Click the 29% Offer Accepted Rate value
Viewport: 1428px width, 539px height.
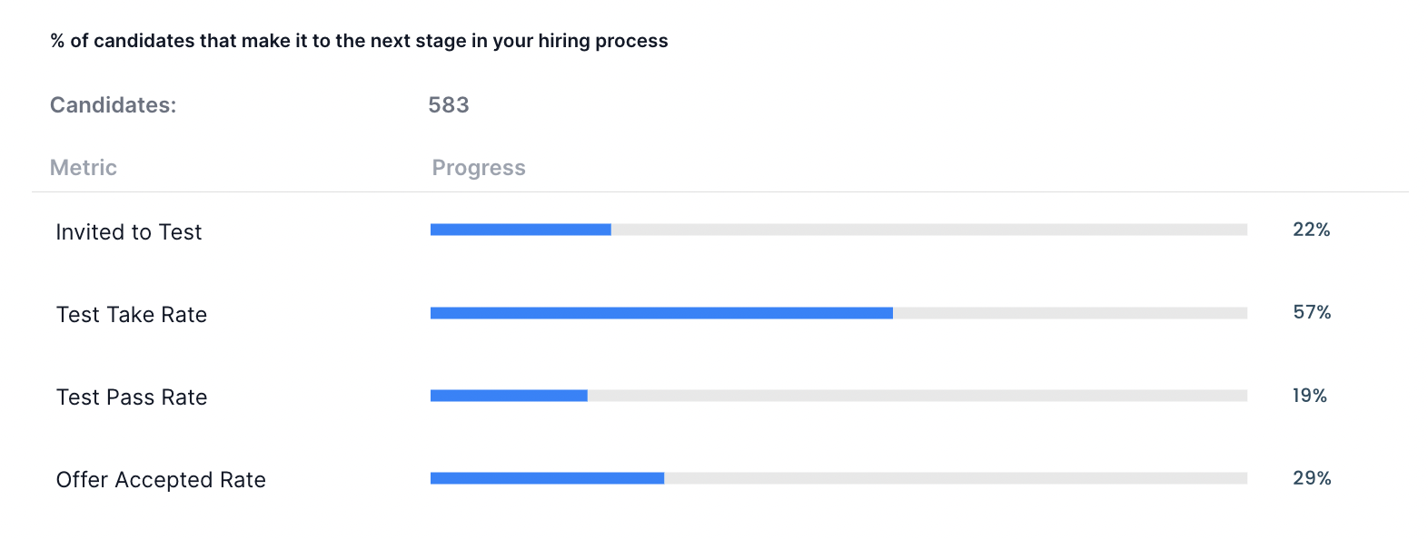[1312, 478]
